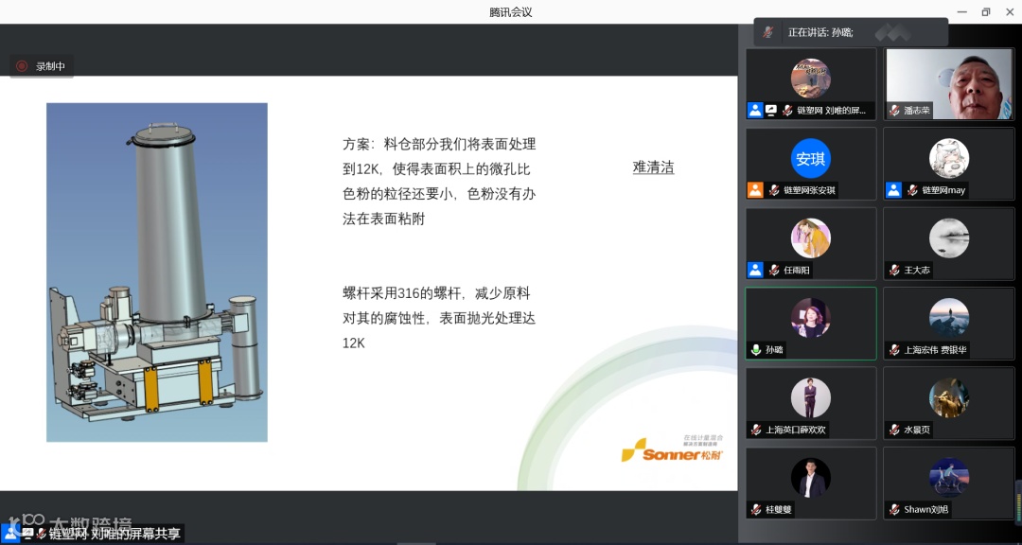Click the 水景页 name label
The height and width of the screenshot is (545, 1022).
(917, 431)
